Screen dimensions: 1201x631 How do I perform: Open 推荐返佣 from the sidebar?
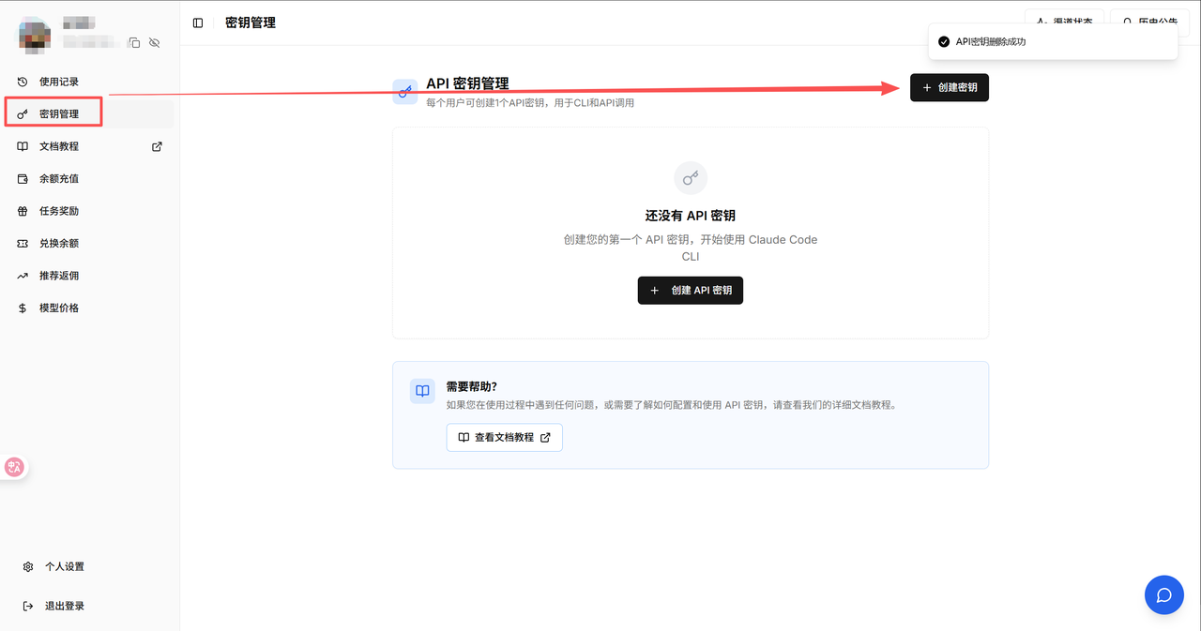pyautogui.click(x=59, y=276)
